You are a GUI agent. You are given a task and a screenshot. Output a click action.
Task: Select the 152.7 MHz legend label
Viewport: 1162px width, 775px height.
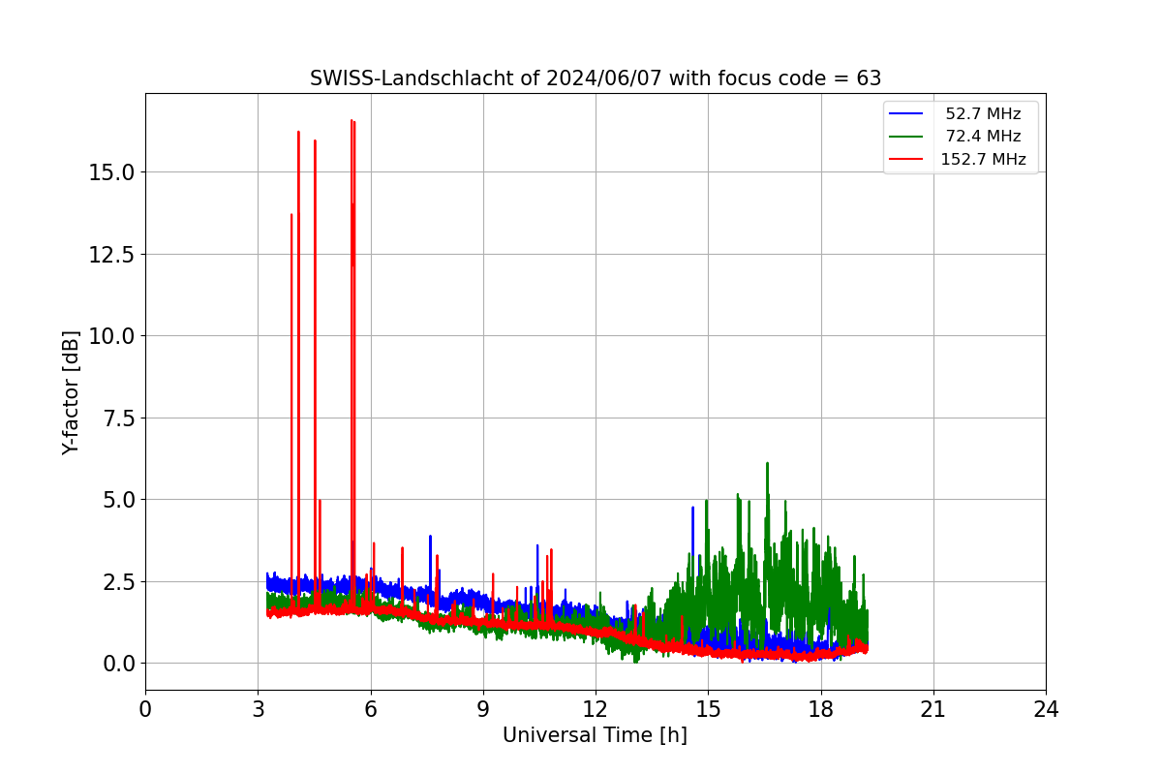(983, 160)
